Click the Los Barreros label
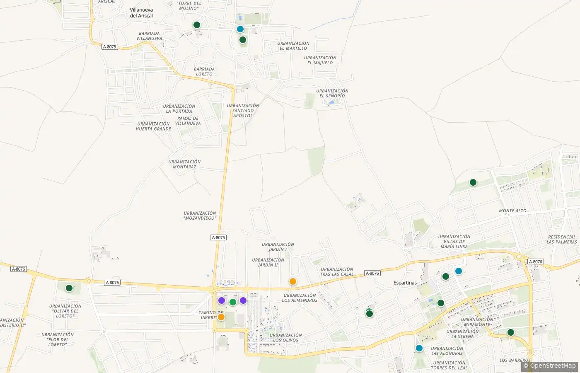The height and width of the screenshot is (373, 580). coord(515,361)
